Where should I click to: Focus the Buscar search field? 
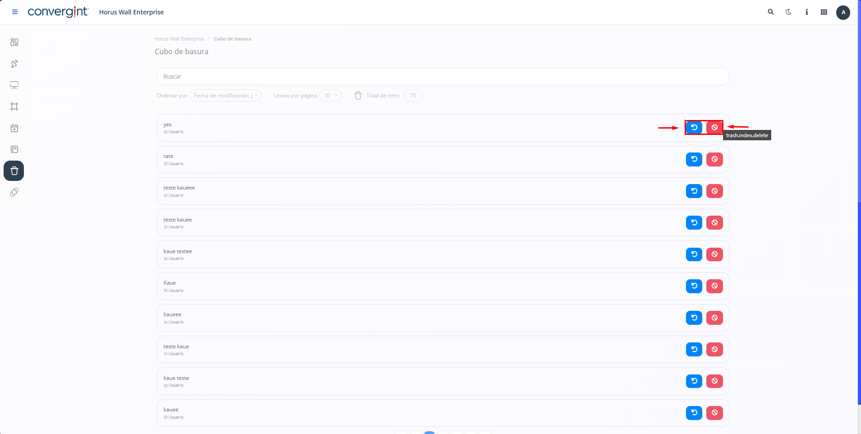(442, 77)
